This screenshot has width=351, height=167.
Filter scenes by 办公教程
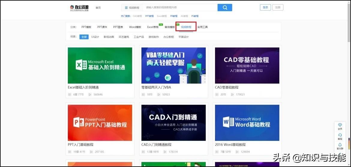coord(169,37)
